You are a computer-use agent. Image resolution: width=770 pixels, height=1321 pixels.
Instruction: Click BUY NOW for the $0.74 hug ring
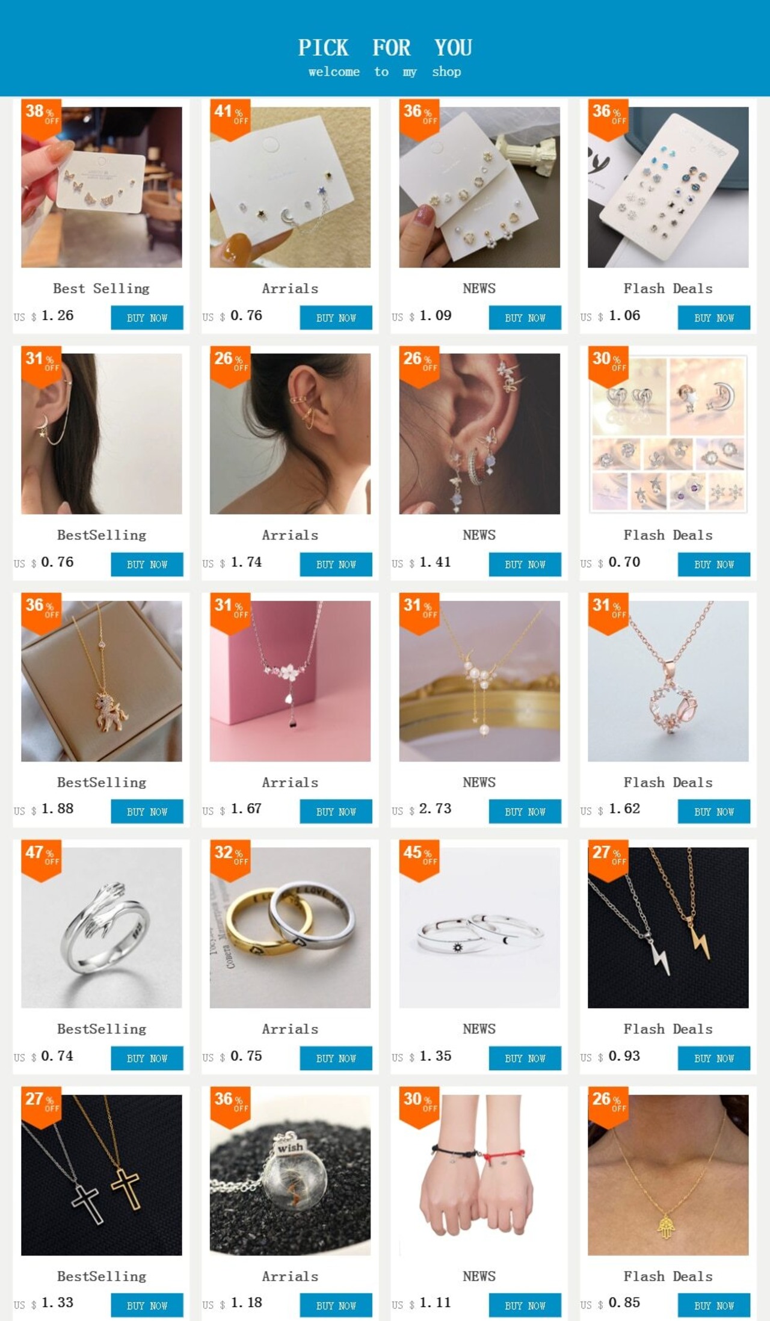pos(147,1058)
